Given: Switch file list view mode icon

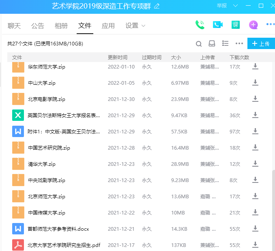Looking at the screenshot, I should pos(226,43).
